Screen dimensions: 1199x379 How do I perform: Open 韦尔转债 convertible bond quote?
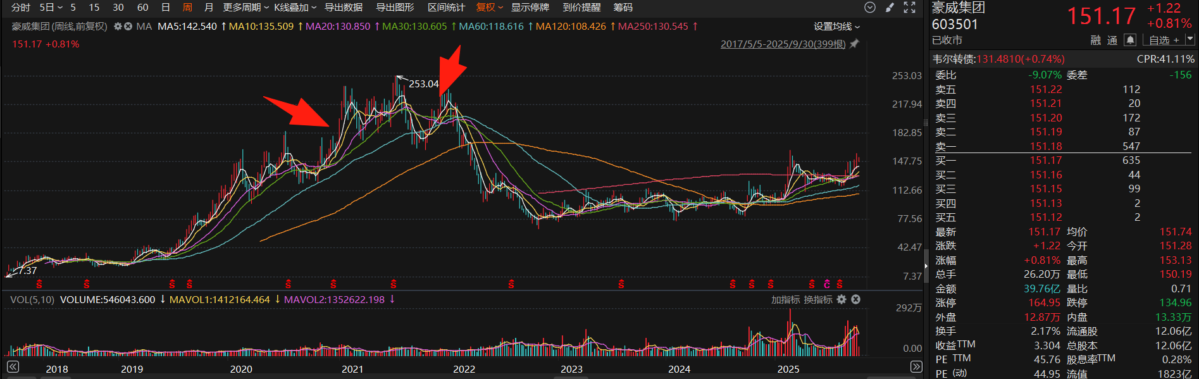point(998,59)
